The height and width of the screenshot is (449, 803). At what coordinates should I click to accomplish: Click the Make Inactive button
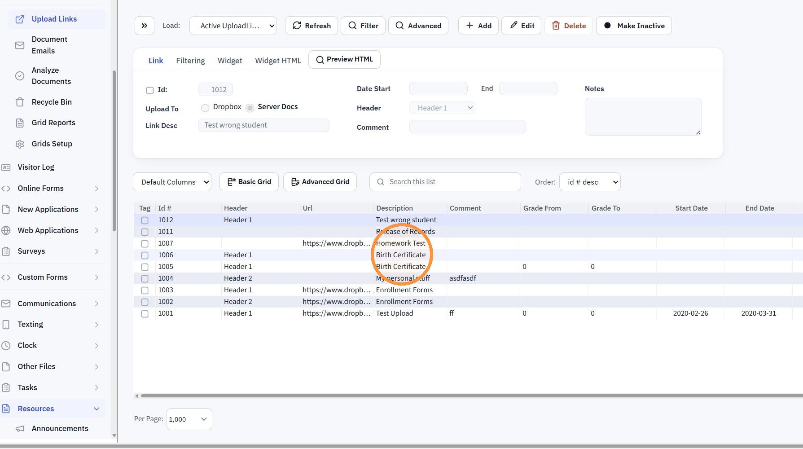[634, 26]
